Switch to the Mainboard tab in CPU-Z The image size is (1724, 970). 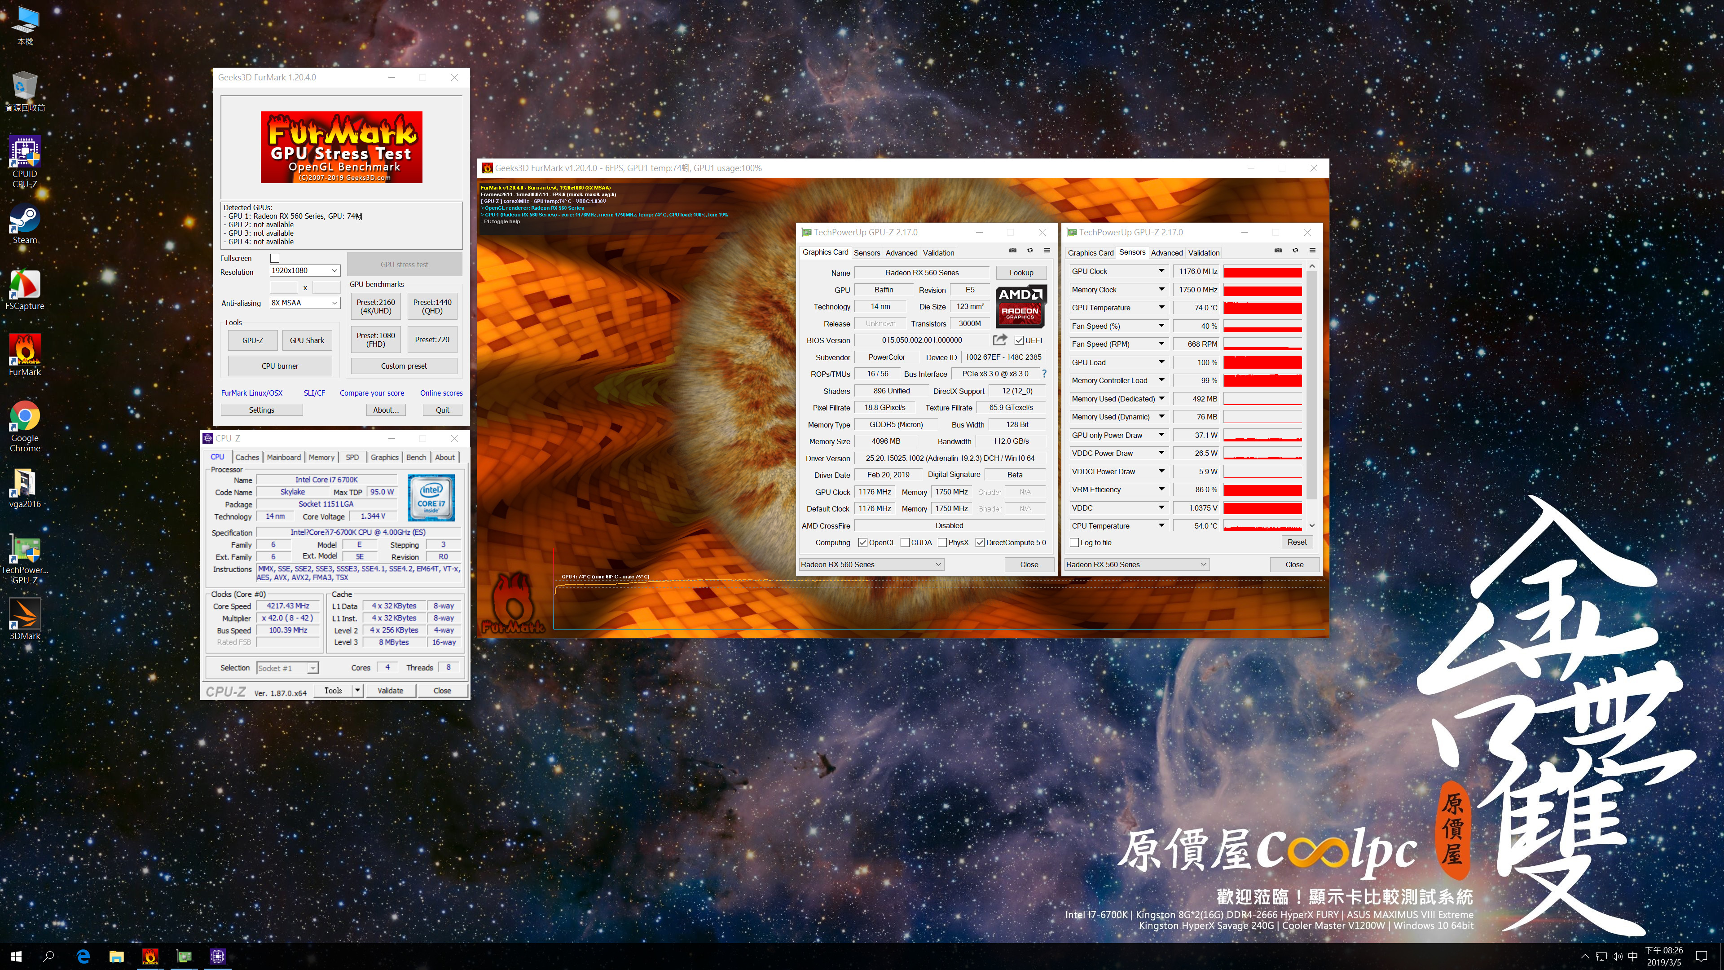click(x=284, y=457)
